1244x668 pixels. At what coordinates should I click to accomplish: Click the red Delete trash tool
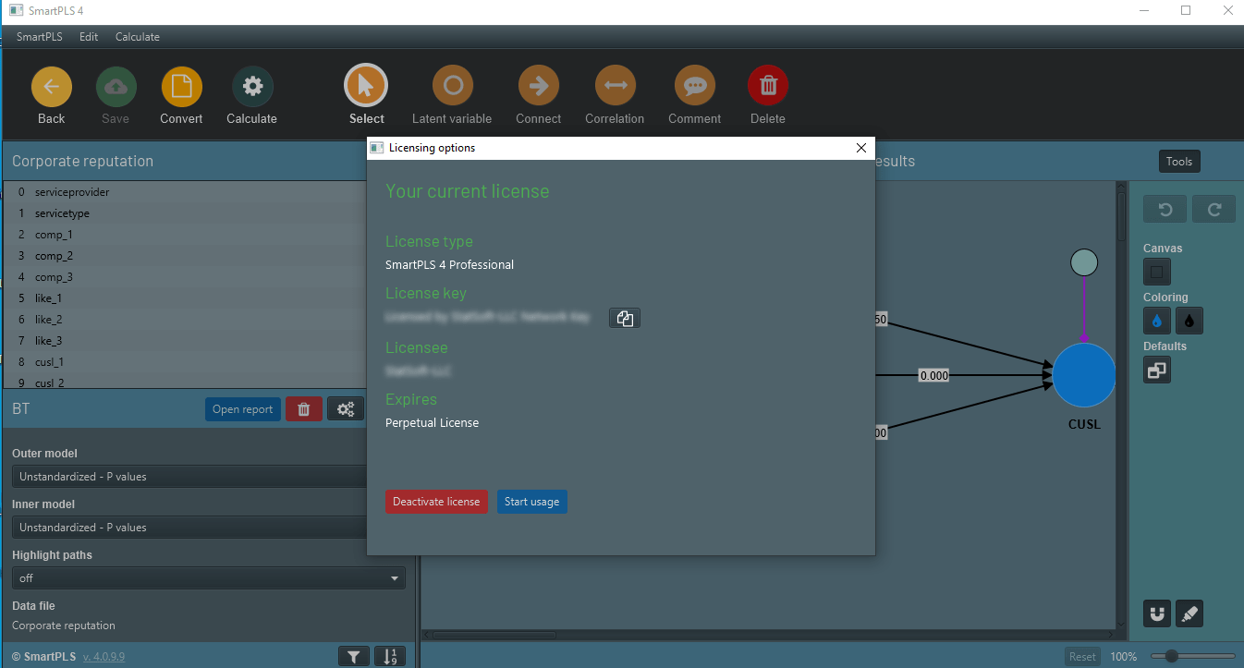pyautogui.click(x=768, y=86)
